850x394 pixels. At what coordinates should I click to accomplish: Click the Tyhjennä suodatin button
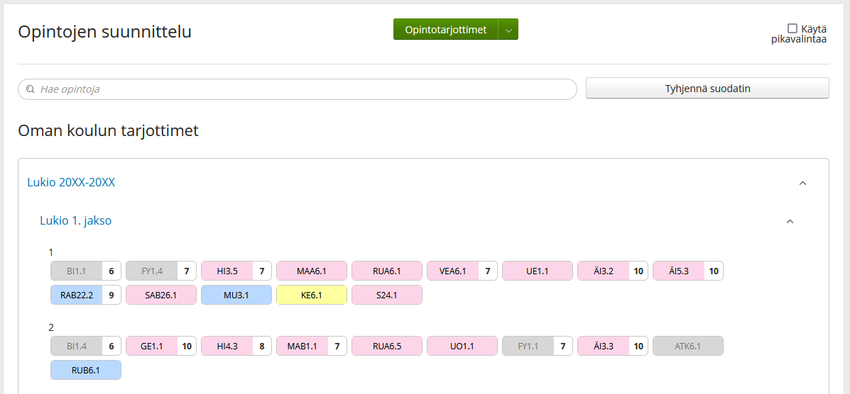click(707, 89)
